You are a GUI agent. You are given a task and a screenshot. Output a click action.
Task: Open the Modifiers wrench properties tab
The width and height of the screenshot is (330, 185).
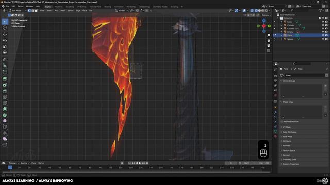click(x=275, y=112)
